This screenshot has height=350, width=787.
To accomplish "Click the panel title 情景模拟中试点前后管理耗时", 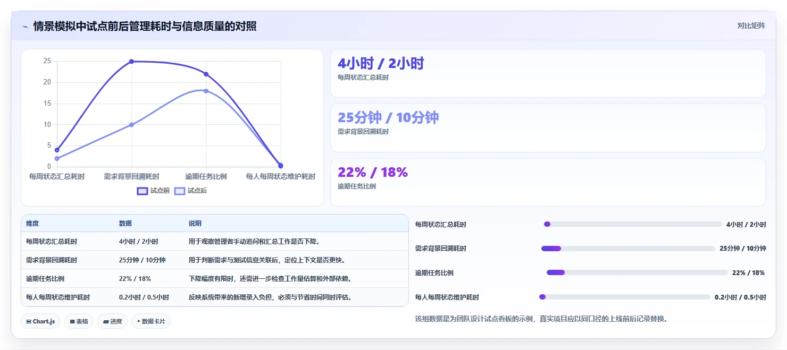I will click(145, 26).
